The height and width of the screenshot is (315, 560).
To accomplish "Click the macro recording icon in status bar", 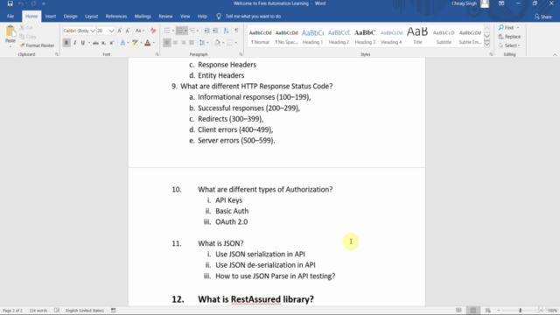I will point(113,311).
